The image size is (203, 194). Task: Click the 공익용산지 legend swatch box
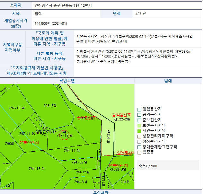coord(139,115)
